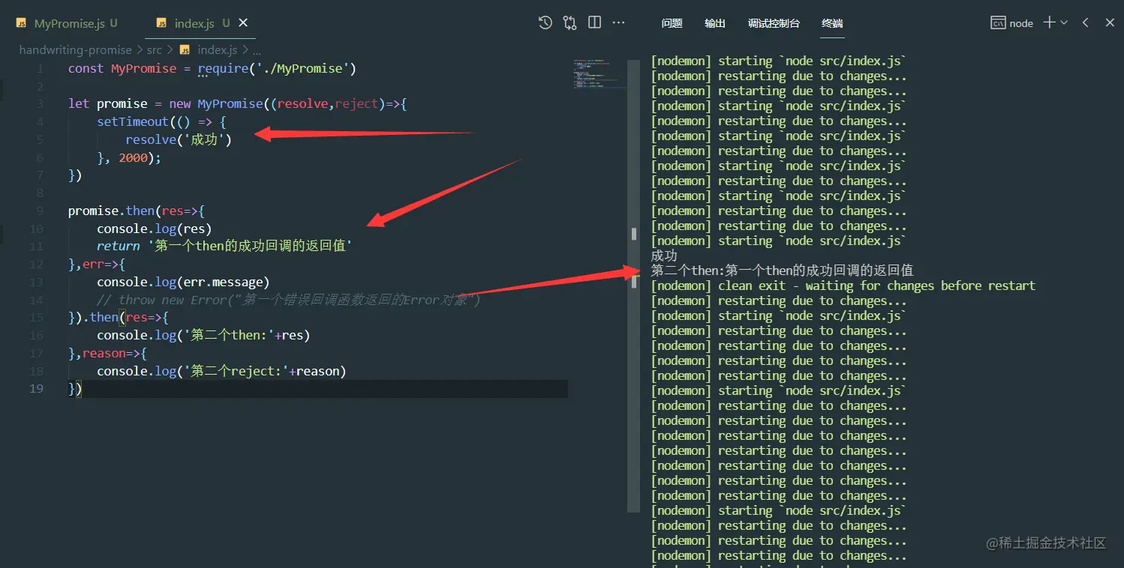This screenshot has height=568, width=1124.
Task: Click the commented throw new Error line
Action: pyautogui.click(x=289, y=300)
